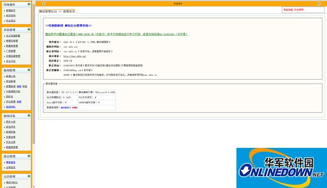
Task: Collapse the 新闻管理 section via its green icon
Action: tap(29, 70)
